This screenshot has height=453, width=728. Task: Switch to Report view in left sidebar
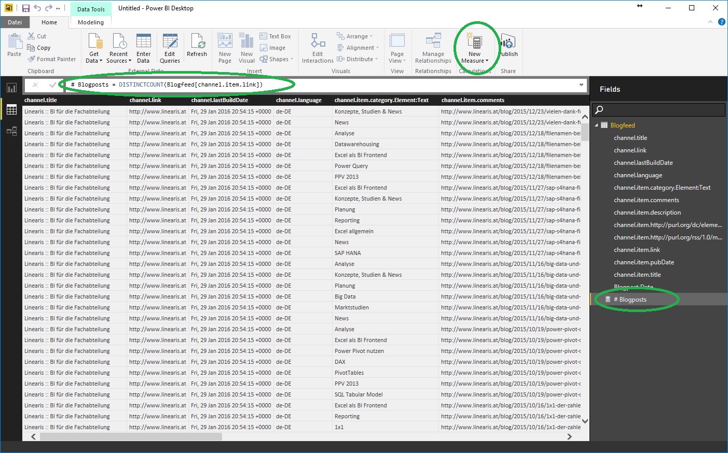11,88
